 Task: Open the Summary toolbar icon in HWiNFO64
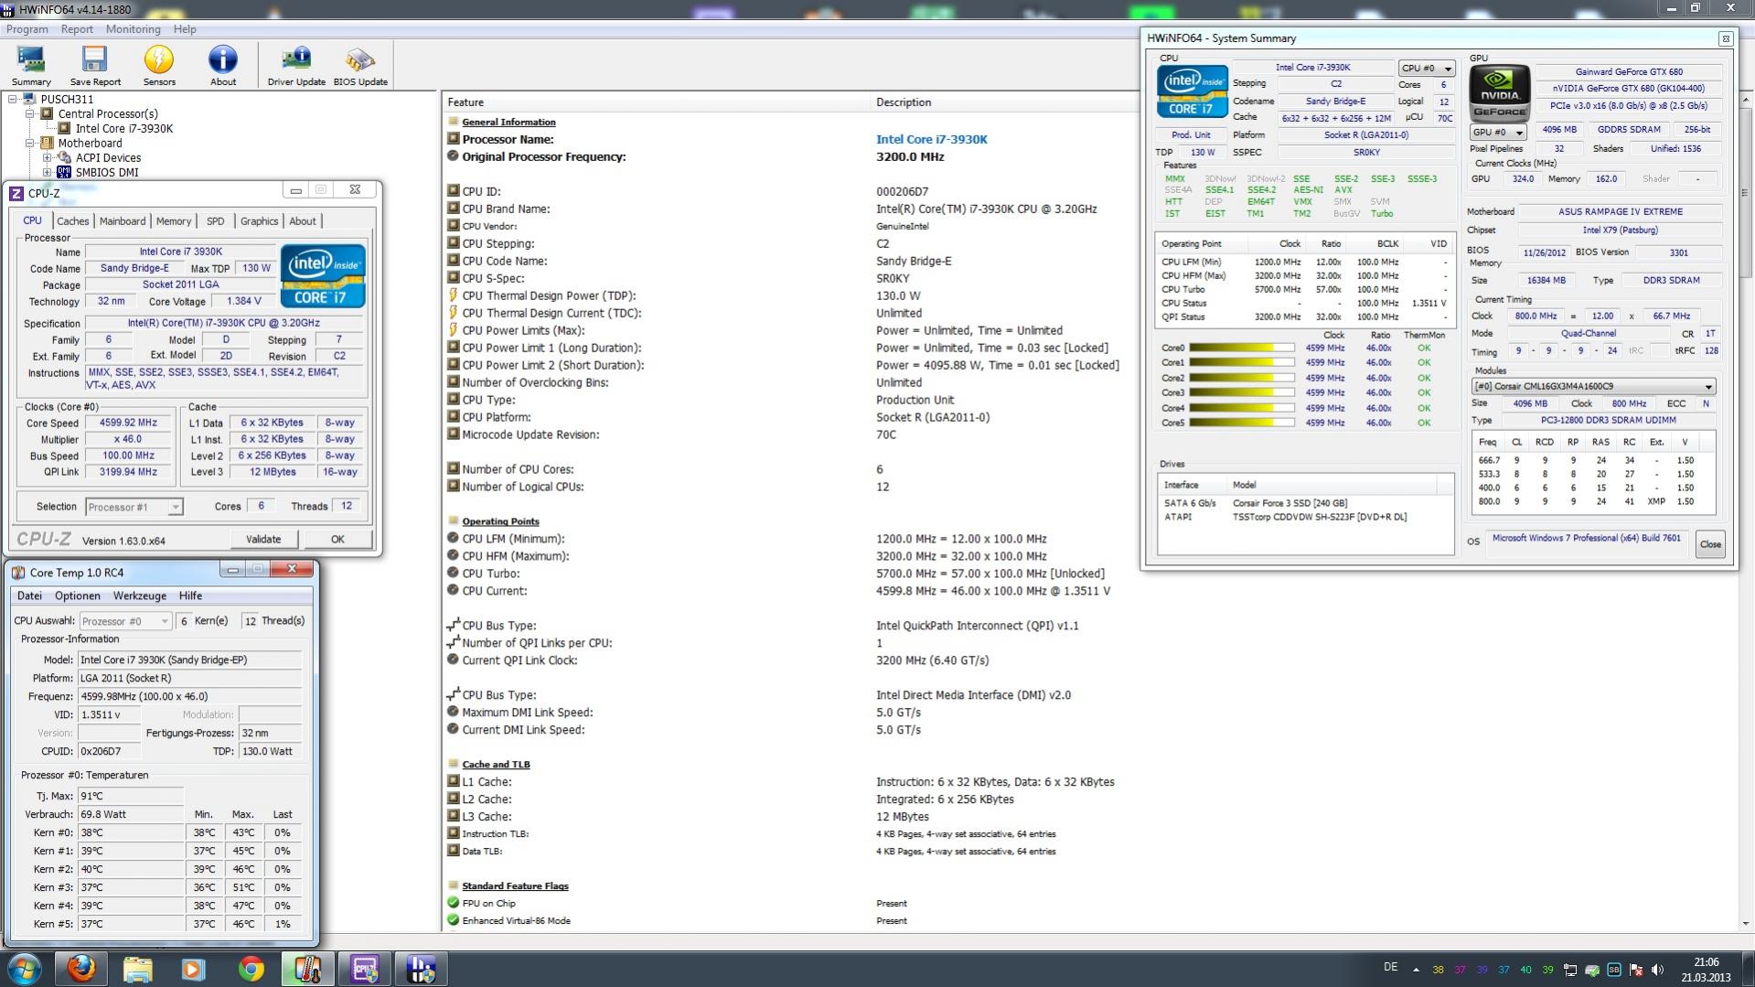click(x=31, y=66)
